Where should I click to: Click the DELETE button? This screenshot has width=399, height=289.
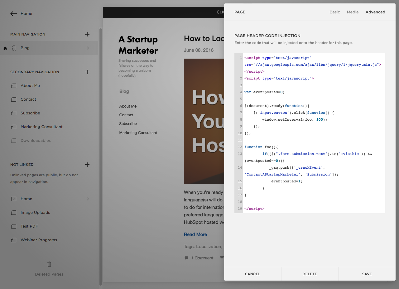310,274
